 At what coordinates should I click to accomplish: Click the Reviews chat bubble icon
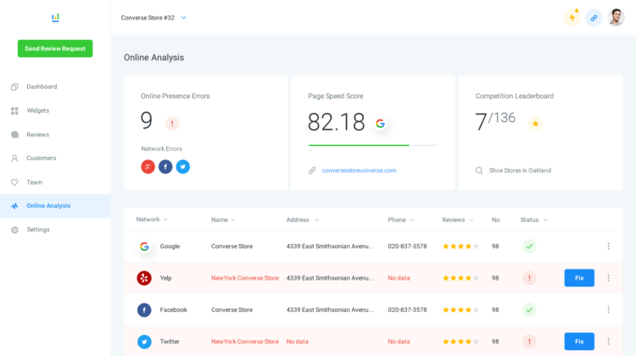14,135
